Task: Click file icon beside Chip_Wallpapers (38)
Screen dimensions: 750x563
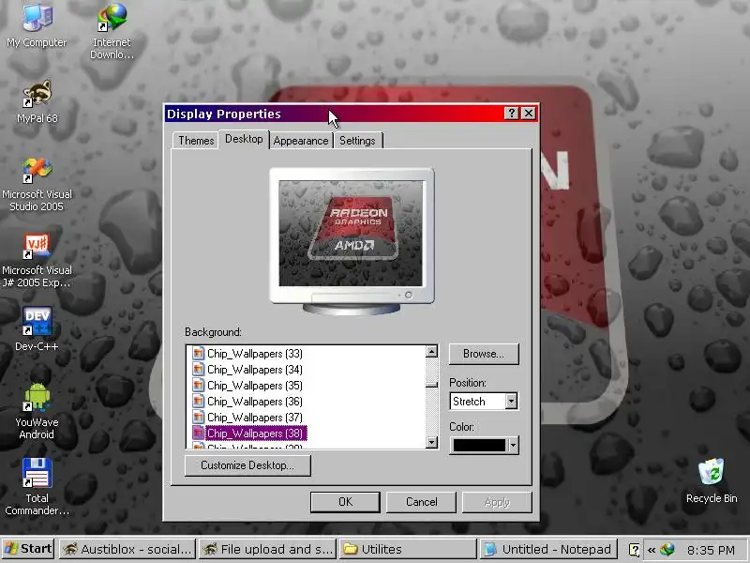Action: (x=198, y=433)
